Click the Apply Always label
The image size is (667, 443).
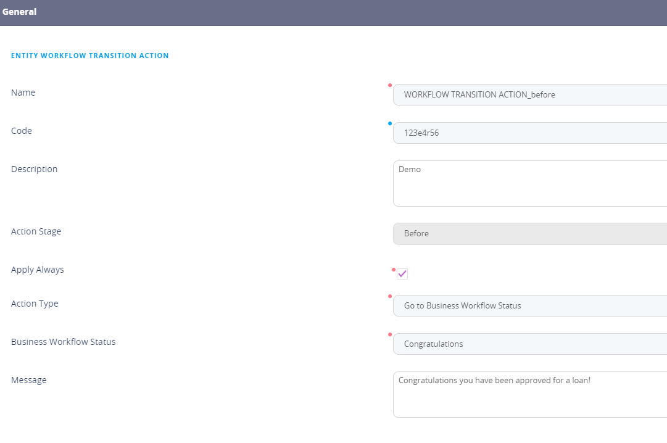coord(38,270)
